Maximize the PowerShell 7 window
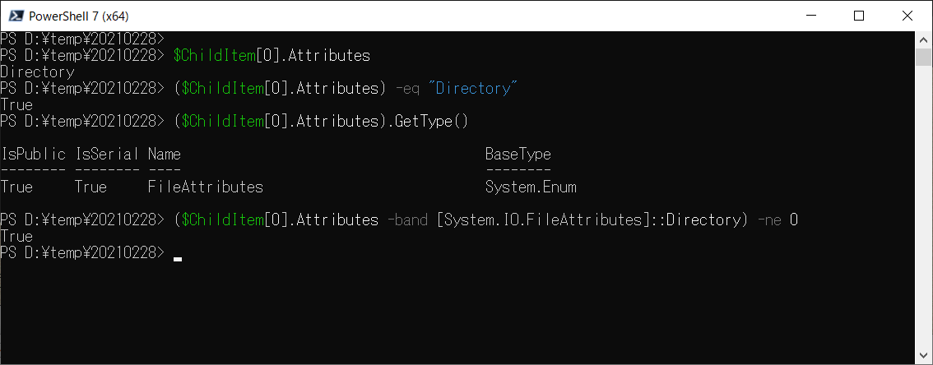The height and width of the screenshot is (365, 933). 859,16
